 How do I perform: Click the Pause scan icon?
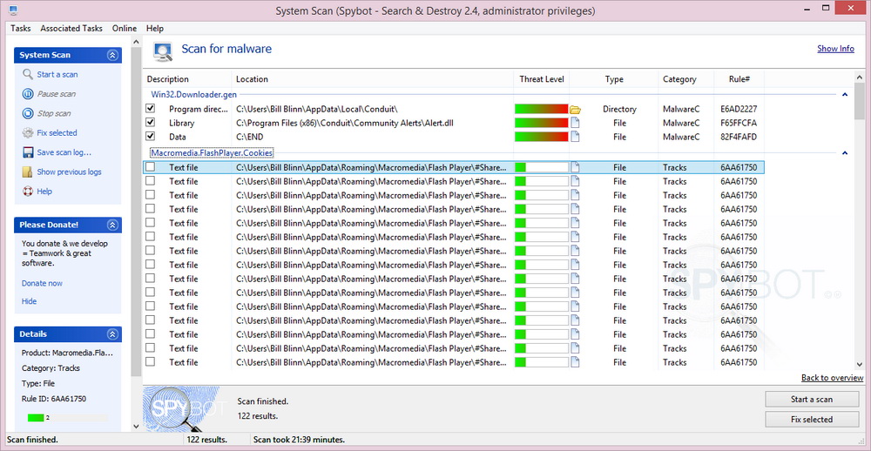tap(28, 94)
